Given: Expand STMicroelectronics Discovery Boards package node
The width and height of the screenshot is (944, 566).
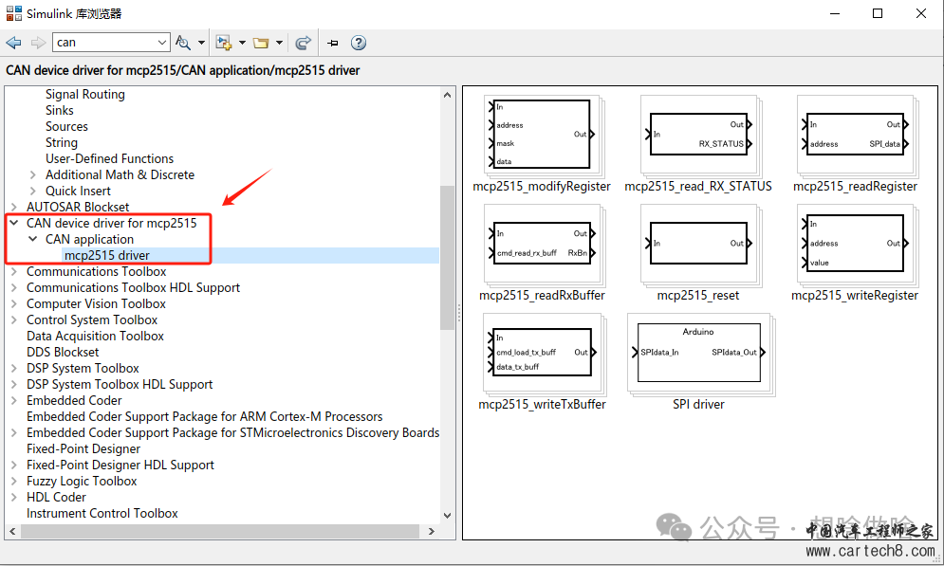Looking at the screenshot, I should tap(14, 432).
